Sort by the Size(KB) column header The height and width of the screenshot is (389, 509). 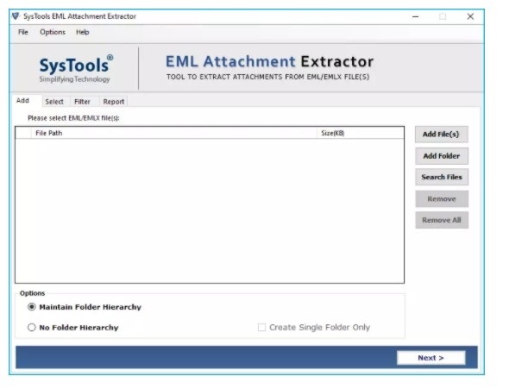point(360,133)
